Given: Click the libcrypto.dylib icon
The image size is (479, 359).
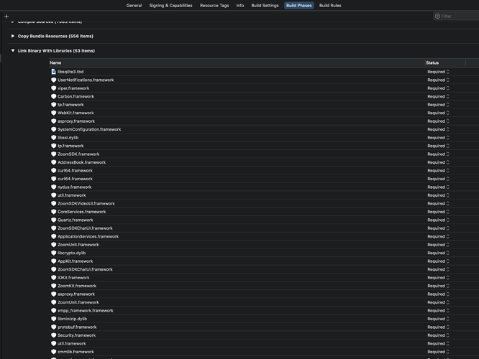Looking at the screenshot, I should 54,253.
